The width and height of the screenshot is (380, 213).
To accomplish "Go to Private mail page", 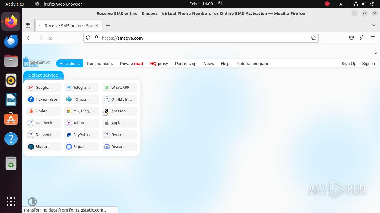I will 132,64.
